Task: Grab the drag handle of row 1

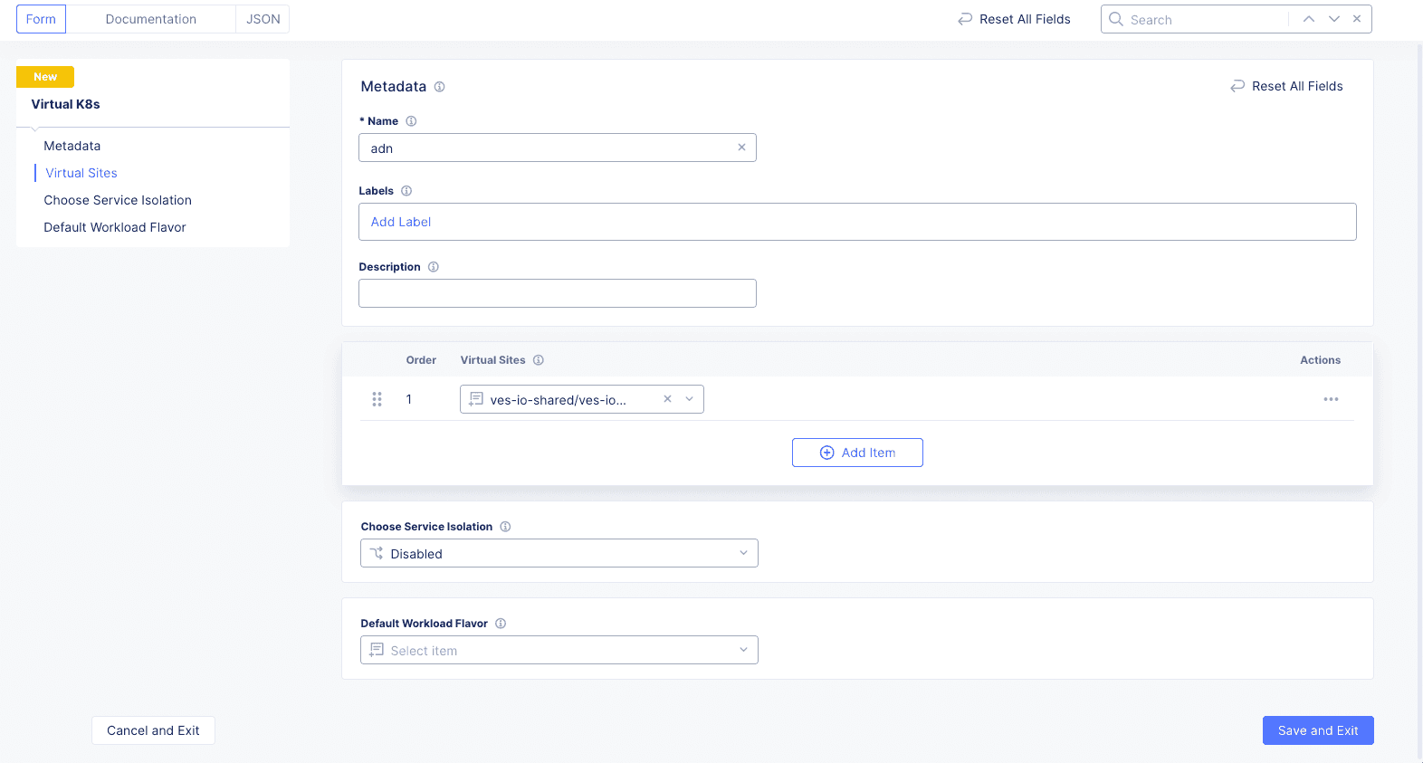Action: pyautogui.click(x=377, y=399)
